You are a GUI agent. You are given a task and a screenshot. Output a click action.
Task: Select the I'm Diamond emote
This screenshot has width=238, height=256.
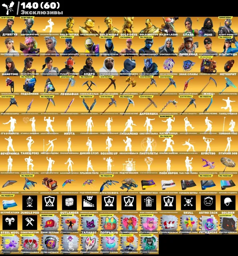click(x=129, y=125)
